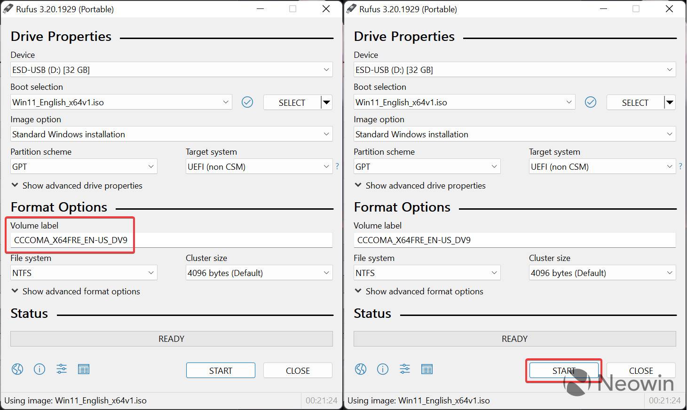Click the Volume label text field in left window
The image size is (687, 410).
[171, 240]
